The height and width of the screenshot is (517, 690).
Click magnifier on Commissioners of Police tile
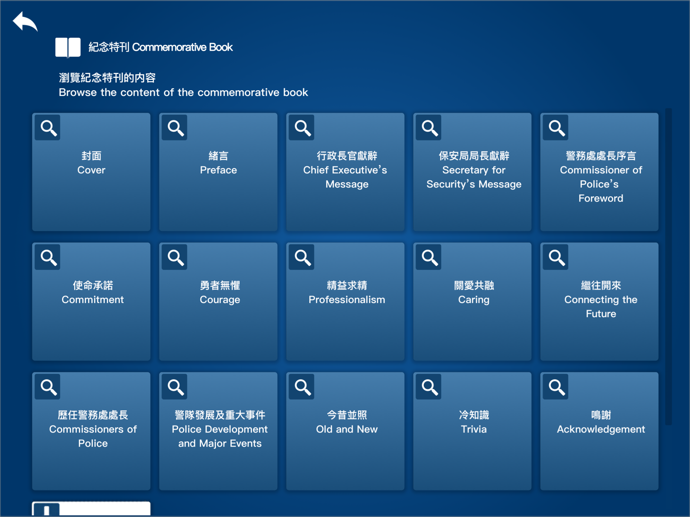point(47,387)
